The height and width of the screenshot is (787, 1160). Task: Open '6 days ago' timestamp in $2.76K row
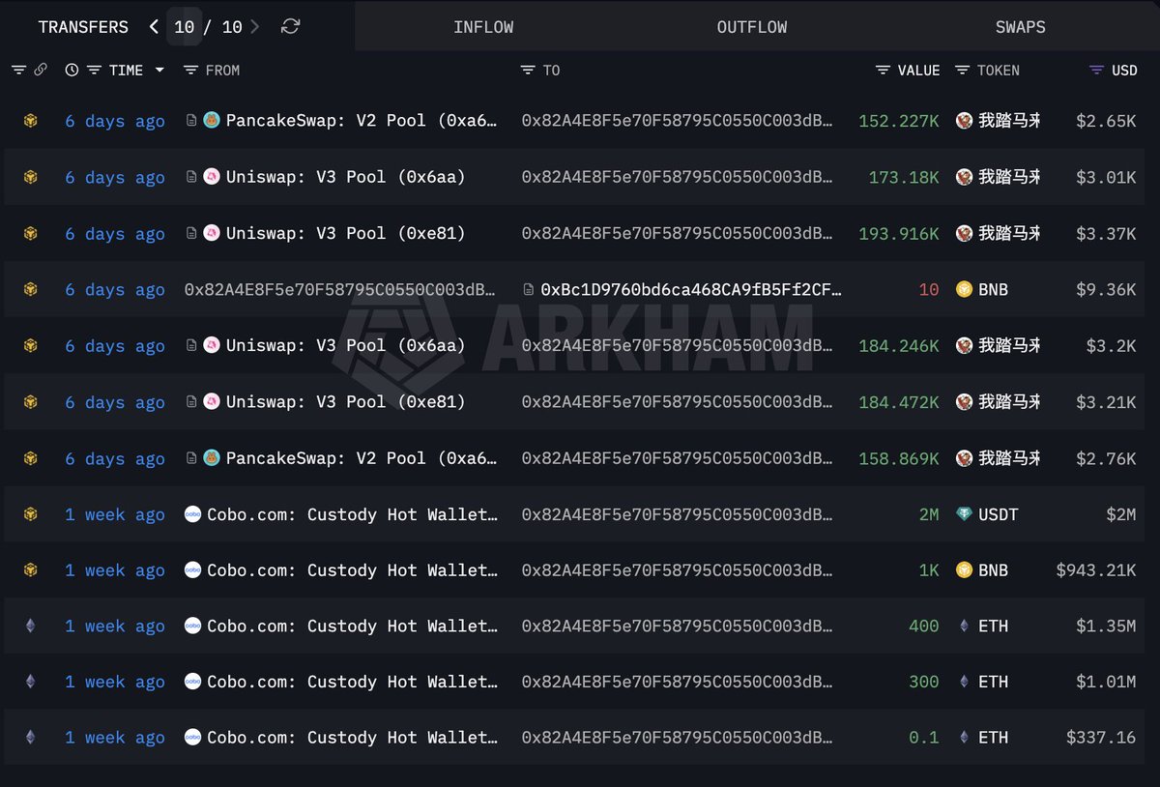115,458
